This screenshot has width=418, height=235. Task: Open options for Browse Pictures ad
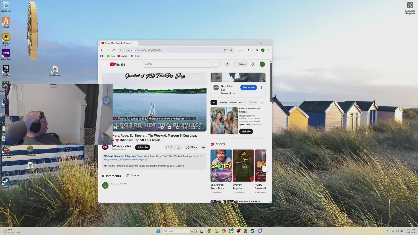(x=264, y=109)
